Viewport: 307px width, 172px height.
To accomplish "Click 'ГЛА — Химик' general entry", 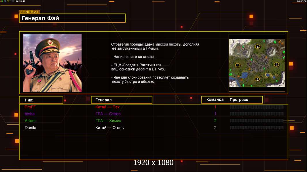I will pyautogui.click(x=108, y=121).
